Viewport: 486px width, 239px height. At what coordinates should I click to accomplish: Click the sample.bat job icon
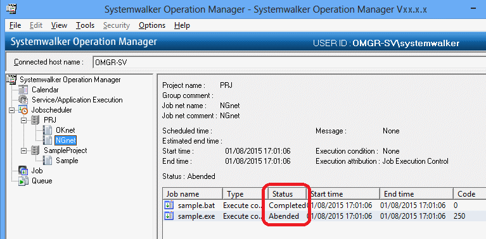(169, 205)
